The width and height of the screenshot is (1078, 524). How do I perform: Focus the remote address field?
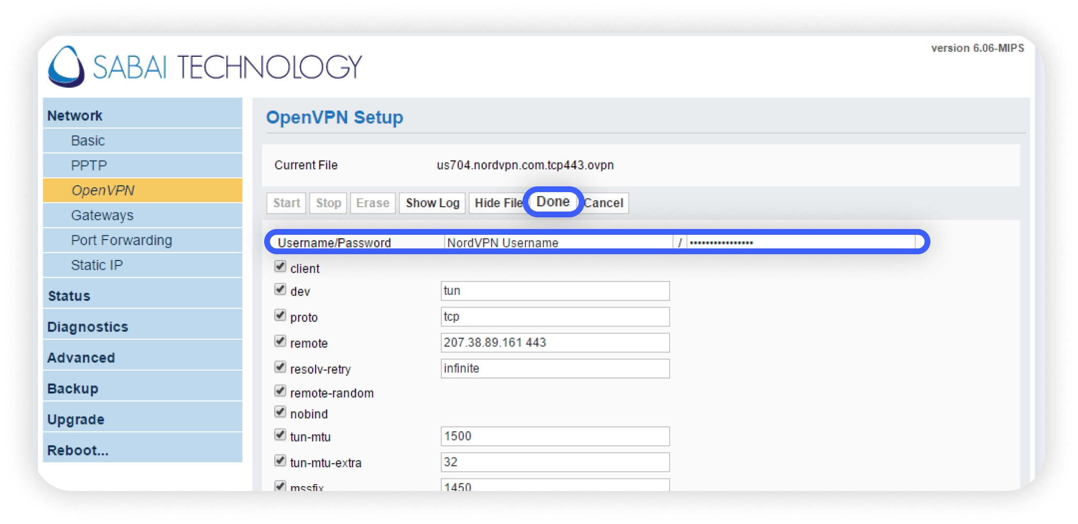[x=555, y=343]
